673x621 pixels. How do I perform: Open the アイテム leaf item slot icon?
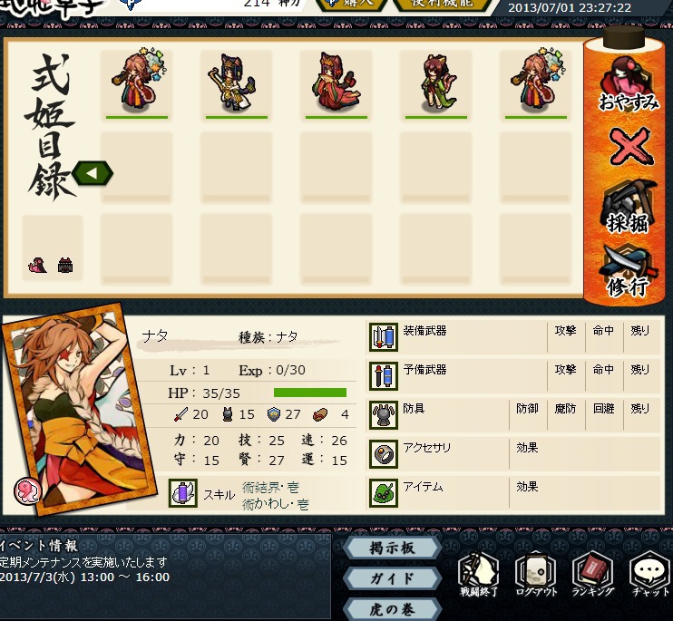point(384,493)
